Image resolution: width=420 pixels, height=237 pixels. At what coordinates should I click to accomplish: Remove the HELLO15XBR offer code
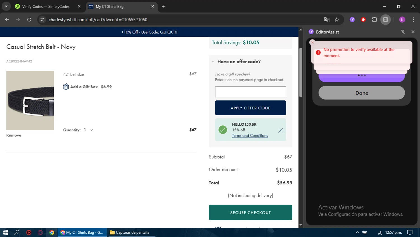[x=281, y=130]
